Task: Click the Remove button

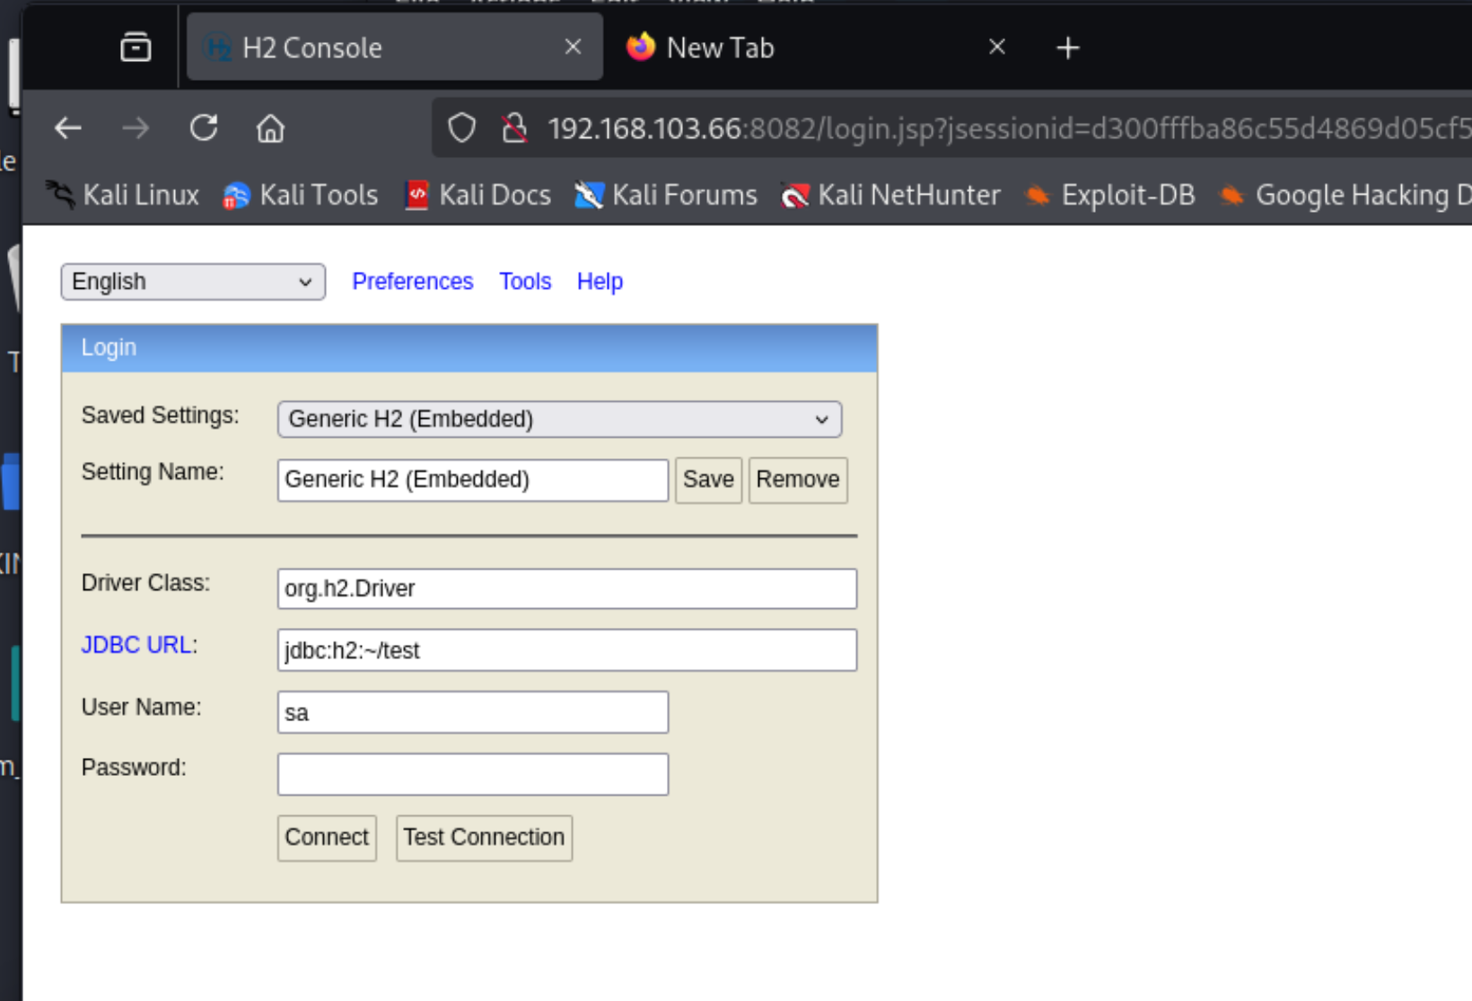Action: coord(798,480)
